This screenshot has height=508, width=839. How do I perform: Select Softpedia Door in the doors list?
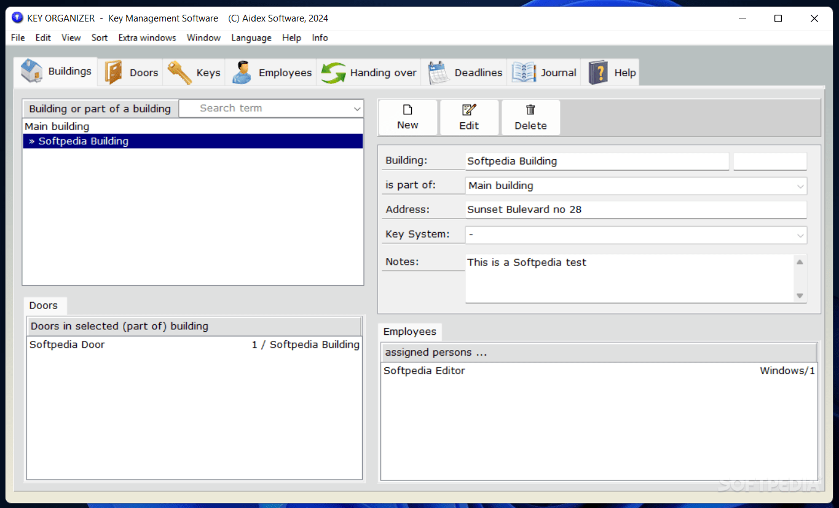[x=67, y=345]
